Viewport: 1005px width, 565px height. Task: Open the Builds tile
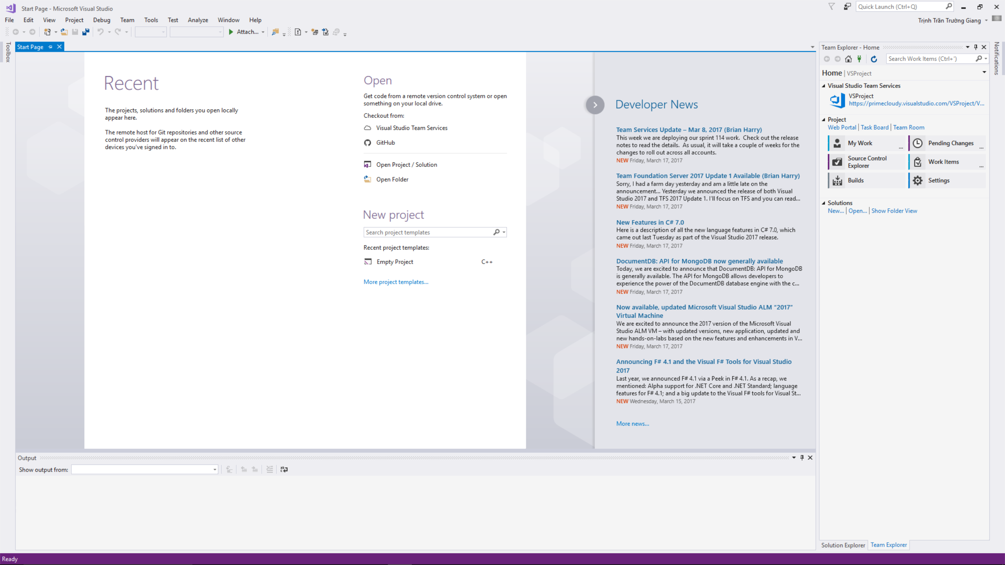[866, 180]
